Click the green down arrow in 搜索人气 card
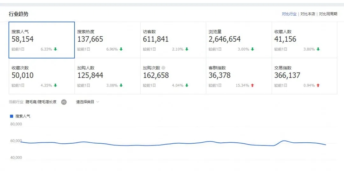This screenshot has height=171, width=344. (x=55, y=49)
